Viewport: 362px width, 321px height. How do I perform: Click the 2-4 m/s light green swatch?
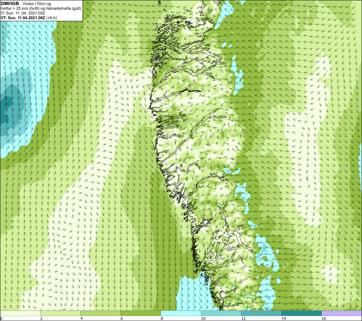[60, 313]
